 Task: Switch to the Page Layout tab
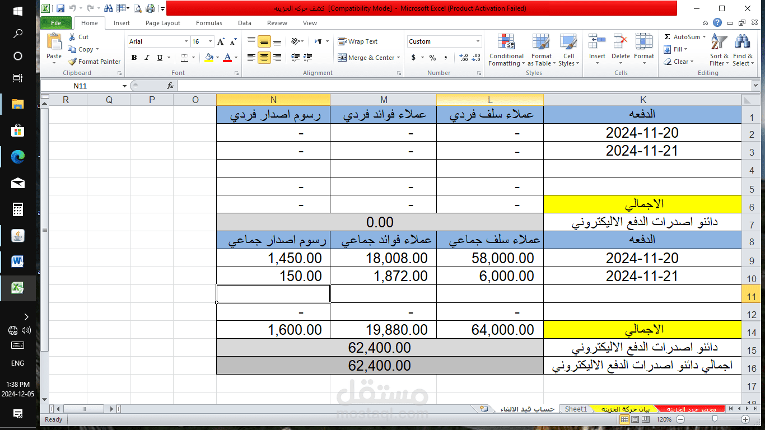point(163,23)
